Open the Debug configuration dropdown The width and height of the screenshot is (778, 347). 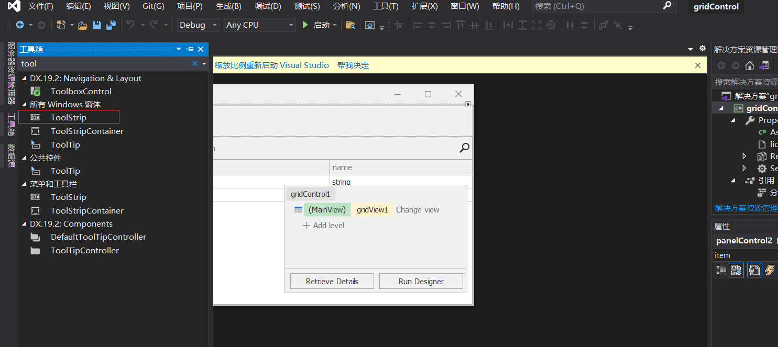199,25
